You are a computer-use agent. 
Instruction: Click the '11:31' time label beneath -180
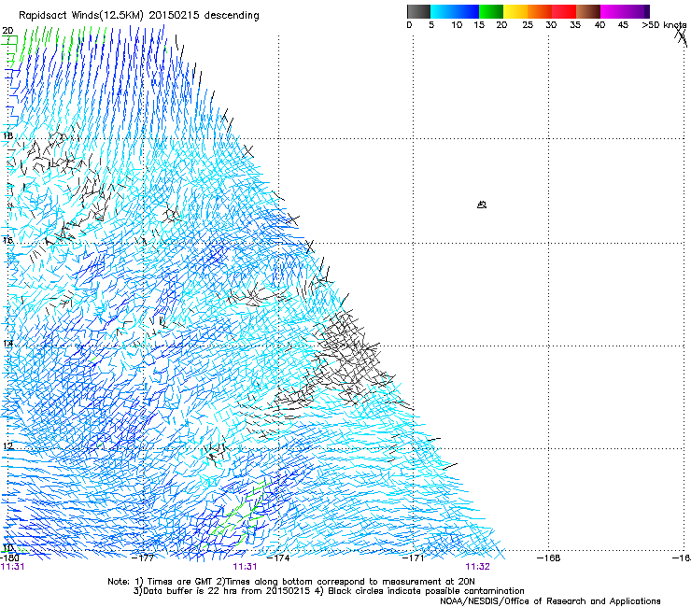pyautogui.click(x=12, y=567)
